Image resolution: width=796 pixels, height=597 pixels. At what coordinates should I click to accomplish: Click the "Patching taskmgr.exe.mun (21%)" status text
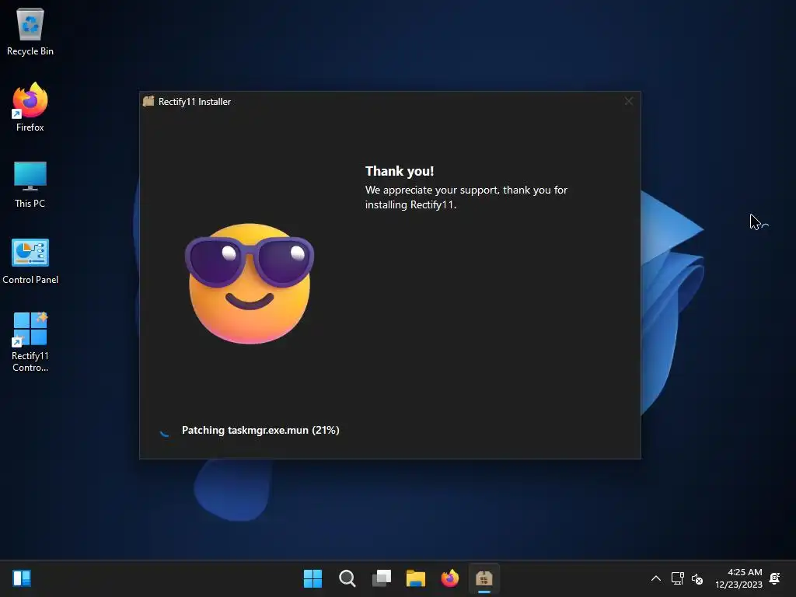[x=260, y=430]
